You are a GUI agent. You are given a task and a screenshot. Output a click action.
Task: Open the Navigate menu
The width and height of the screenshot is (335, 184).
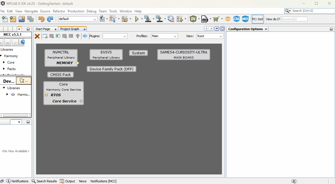(x=31, y=11)
